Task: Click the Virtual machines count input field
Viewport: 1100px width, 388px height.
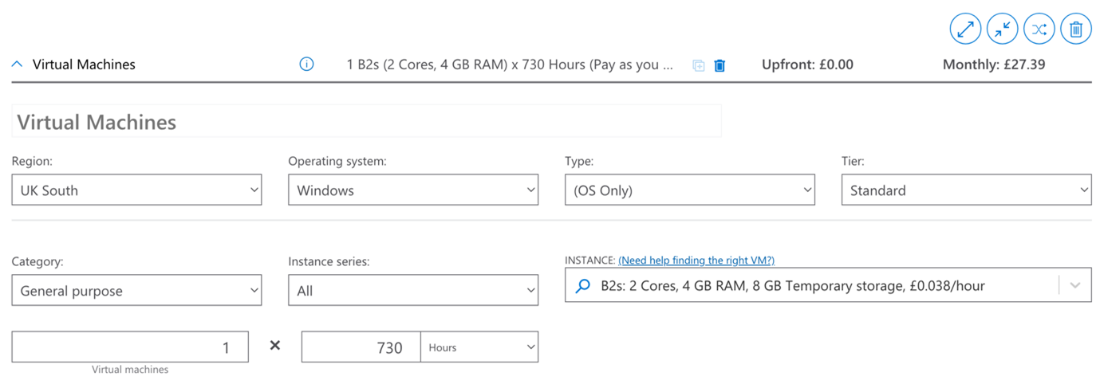Action: pyautogui.click(x=130, y=347)
